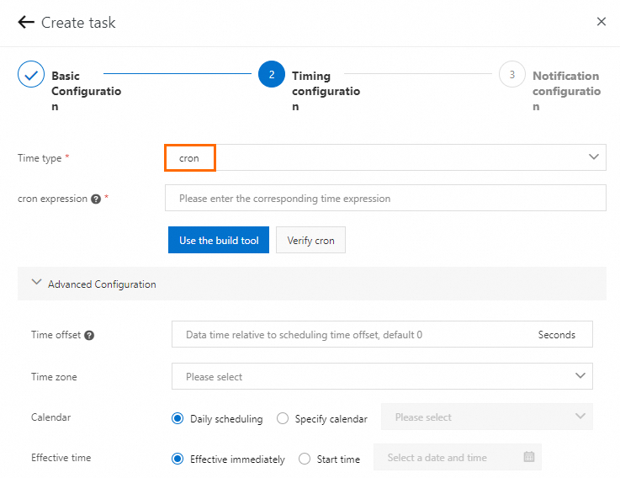Click the Verify cron button
Image resolution: width=620 pixels, height=478 pixels.
(x=310, y=240)
